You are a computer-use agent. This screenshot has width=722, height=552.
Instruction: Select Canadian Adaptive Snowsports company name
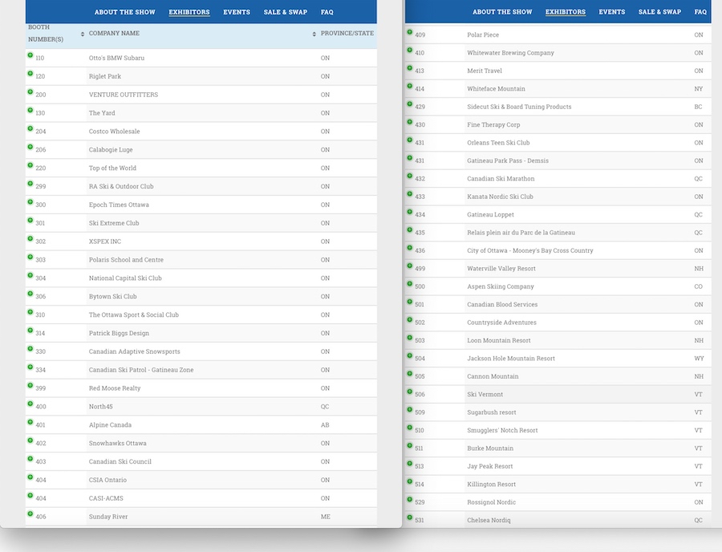pos(135,351)
